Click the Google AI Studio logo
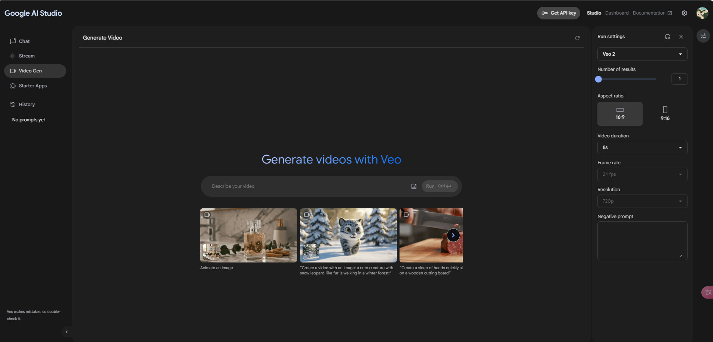 point(33,13)
